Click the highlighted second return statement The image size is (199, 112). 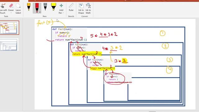tap(87, 54)
